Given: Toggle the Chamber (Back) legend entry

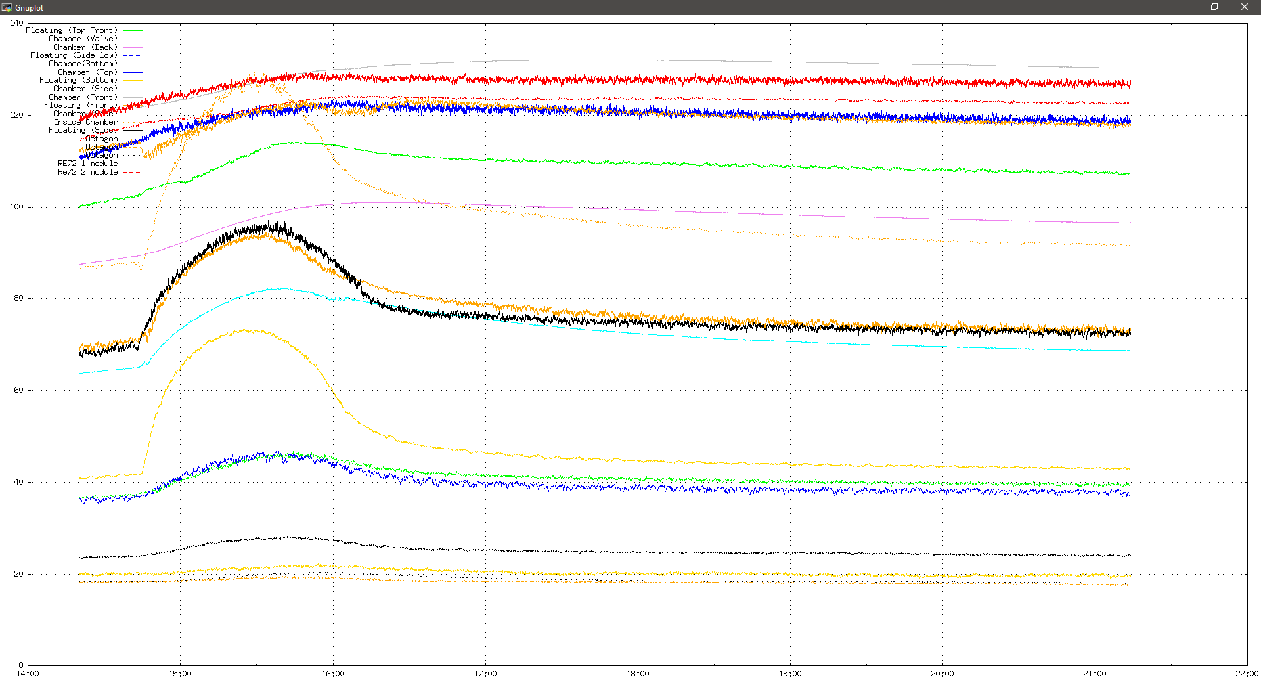Looking at the screenshot, I should point(98,47).
